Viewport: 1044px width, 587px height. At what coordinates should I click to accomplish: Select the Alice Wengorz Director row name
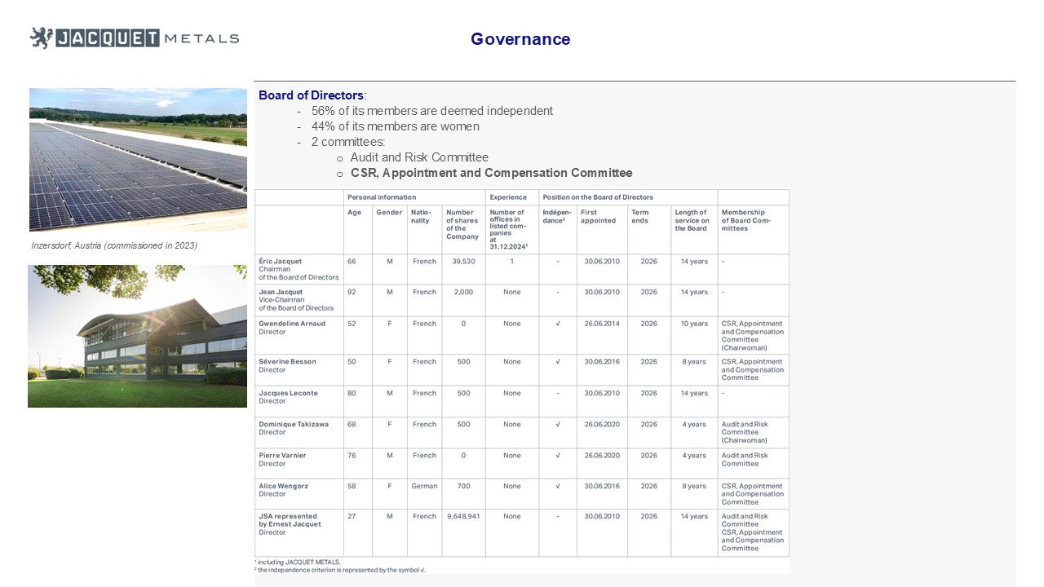pos(285,489)
